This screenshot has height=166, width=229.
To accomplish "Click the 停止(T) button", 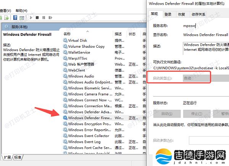I will coord(197,114).
